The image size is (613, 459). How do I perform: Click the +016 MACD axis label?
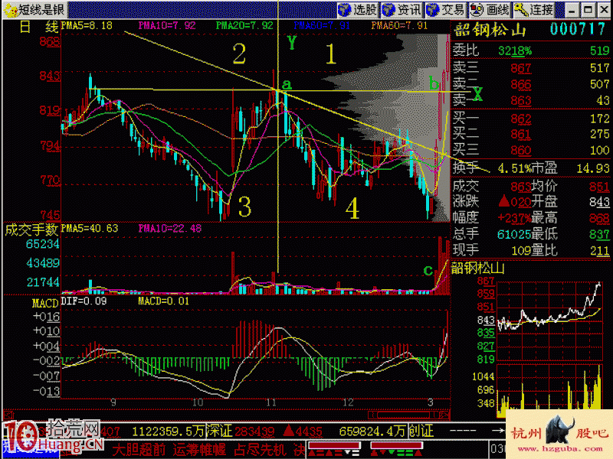(x=47, y=317)
